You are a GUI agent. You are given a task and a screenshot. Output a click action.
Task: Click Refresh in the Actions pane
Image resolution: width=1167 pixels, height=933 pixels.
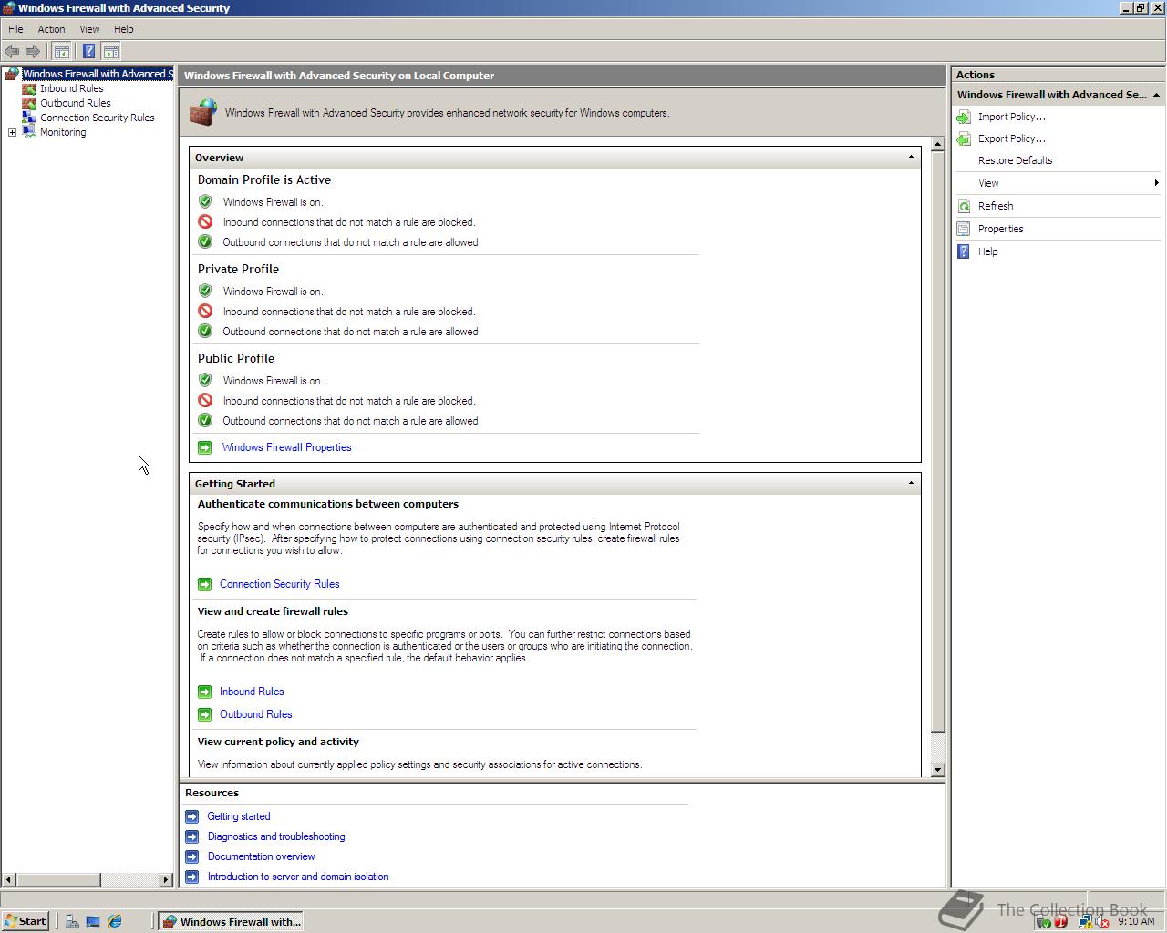point(996,206)
